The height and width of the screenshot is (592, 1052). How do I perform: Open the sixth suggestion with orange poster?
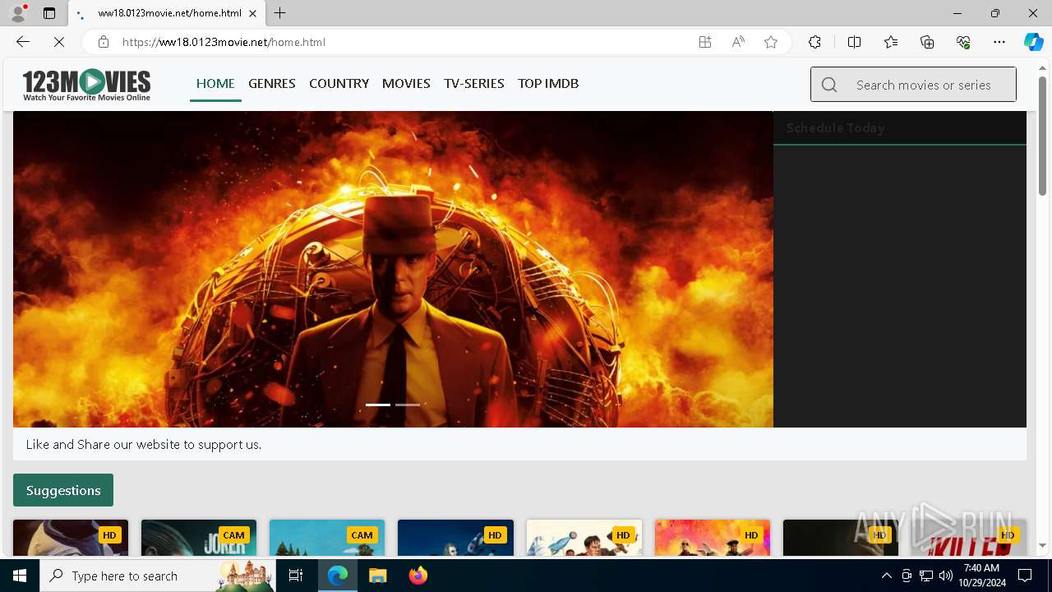click(x=713, y=538)
